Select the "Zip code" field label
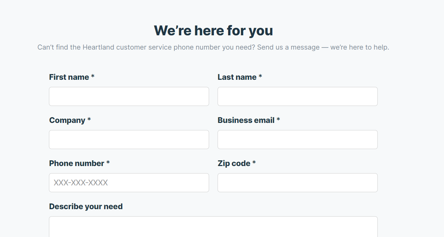 click(x=234, y=163)
